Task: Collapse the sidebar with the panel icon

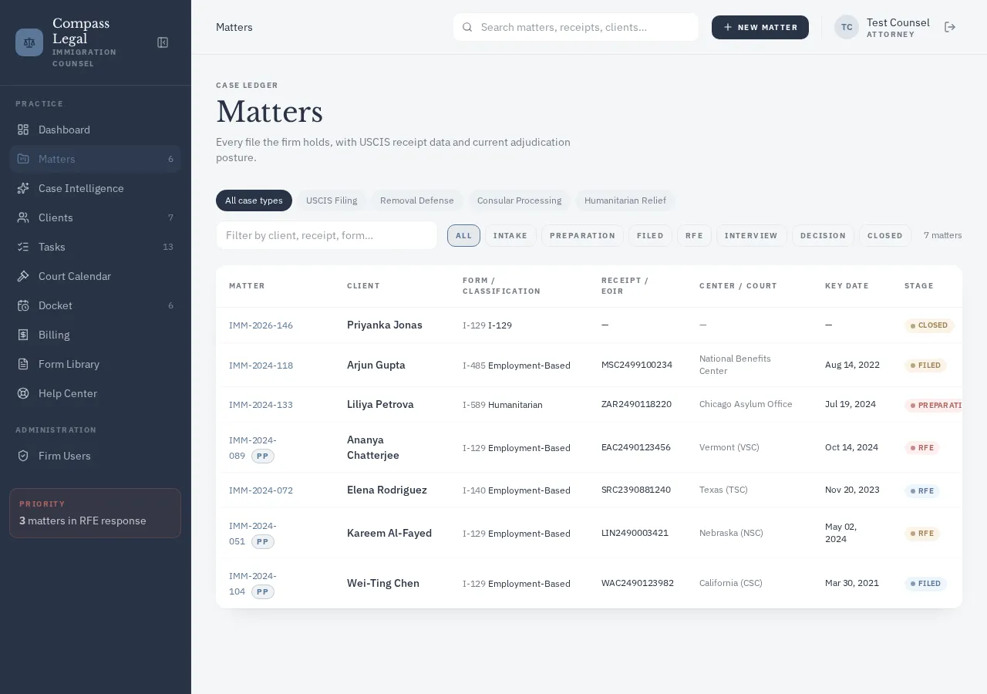Action: [x=163, y=42]
